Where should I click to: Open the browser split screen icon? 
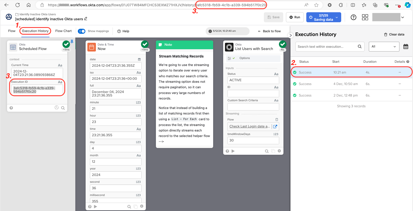(x=353, y=5)
